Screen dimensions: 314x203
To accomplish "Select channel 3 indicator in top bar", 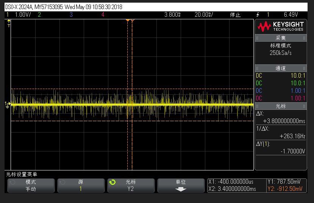I will tap(71, 15).
